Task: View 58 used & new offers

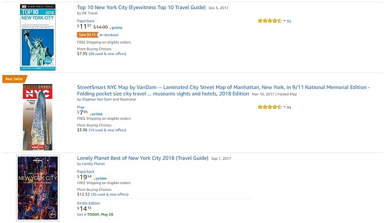Action: click(x=107, y=54)
